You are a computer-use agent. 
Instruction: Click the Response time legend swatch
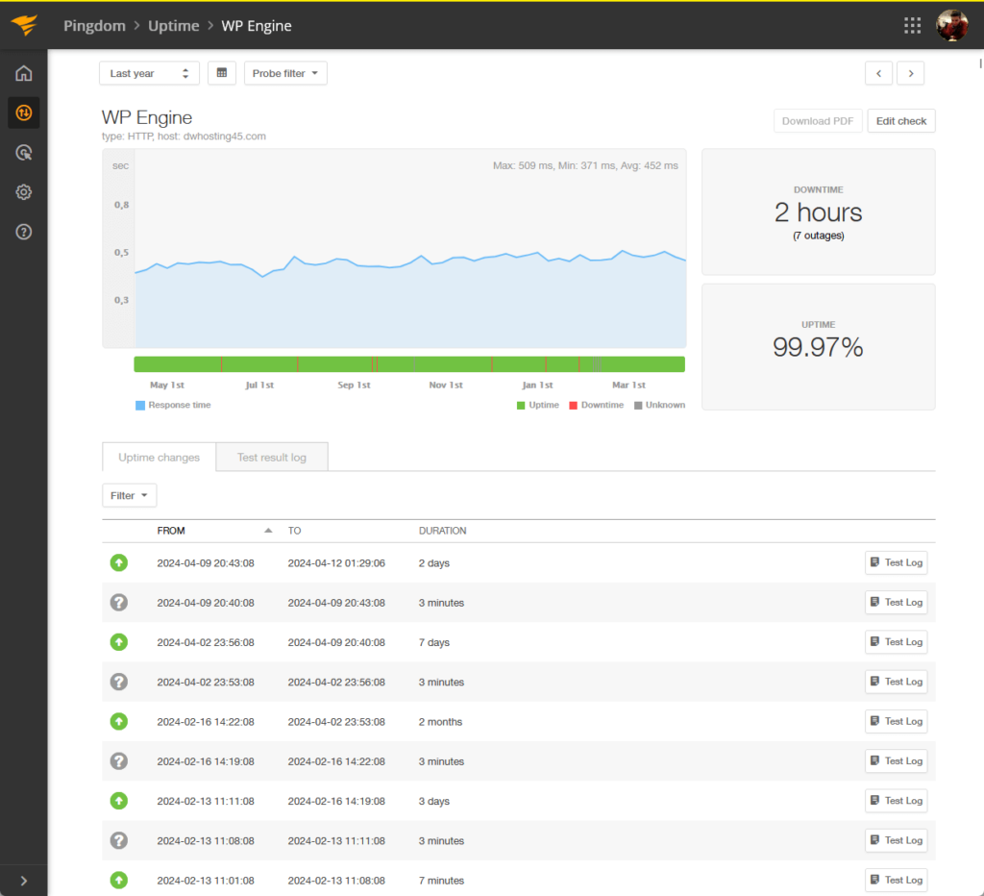[140, 405]
